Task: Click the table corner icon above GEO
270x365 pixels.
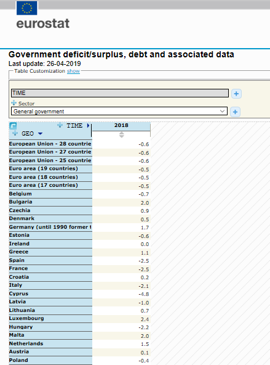Action: click(13, 126)
